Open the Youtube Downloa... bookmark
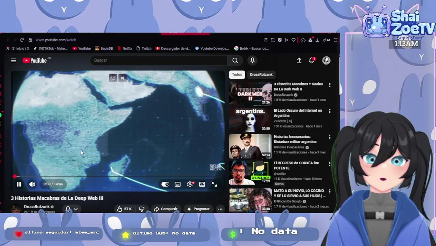This screenshot has height=246, width=436. (x=212, y=49)
